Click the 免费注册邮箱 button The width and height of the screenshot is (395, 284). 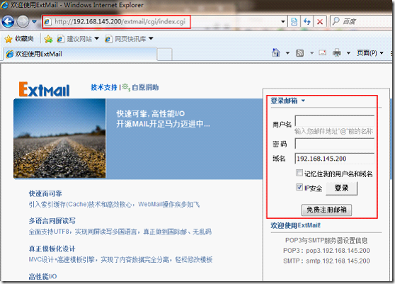click(x=326, y=210)
